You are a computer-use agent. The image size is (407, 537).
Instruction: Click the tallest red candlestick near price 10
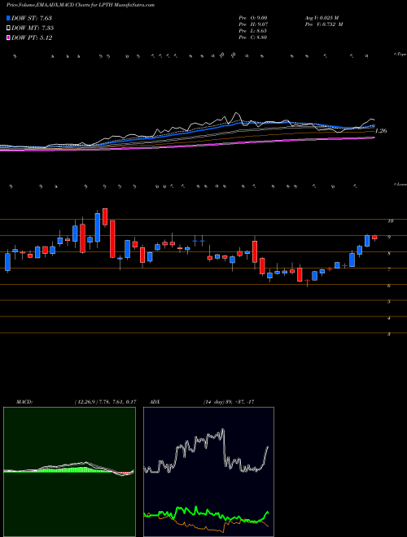[x=112, y=238]
